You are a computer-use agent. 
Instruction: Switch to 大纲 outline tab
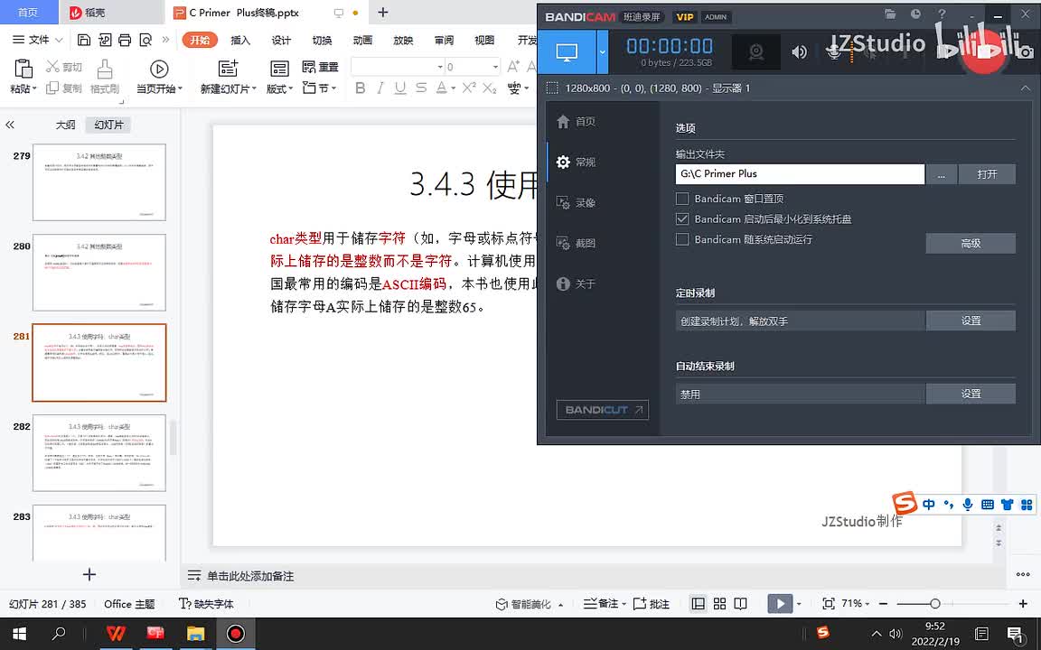point(65,125)
